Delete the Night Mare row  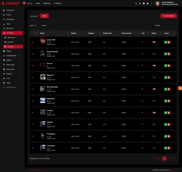point(169,101)
